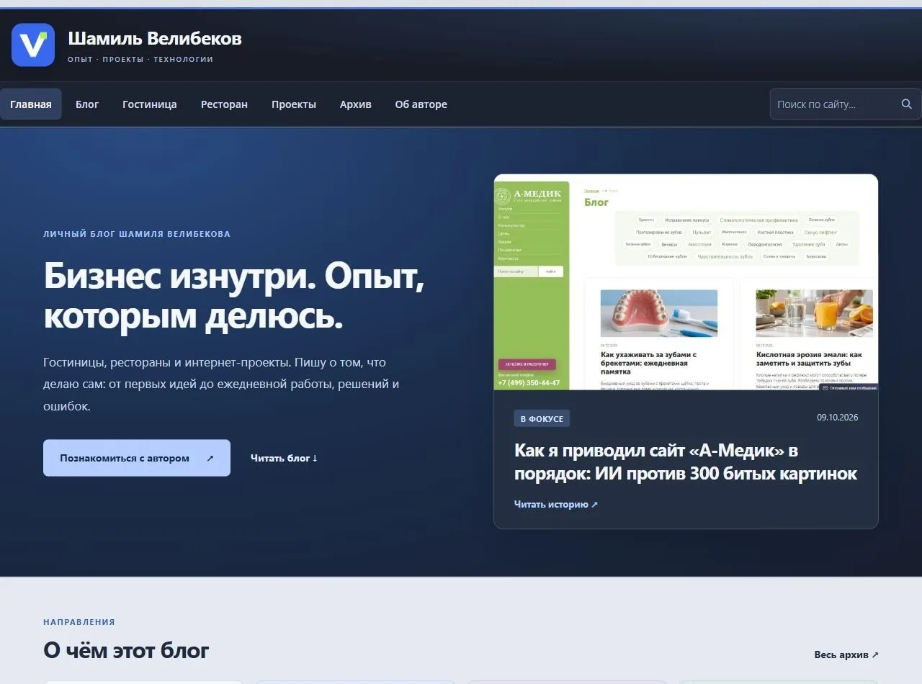This screenshot has width=922, height=684.
Task: Open the Проекты menu item
Action: tap(294, 104)
